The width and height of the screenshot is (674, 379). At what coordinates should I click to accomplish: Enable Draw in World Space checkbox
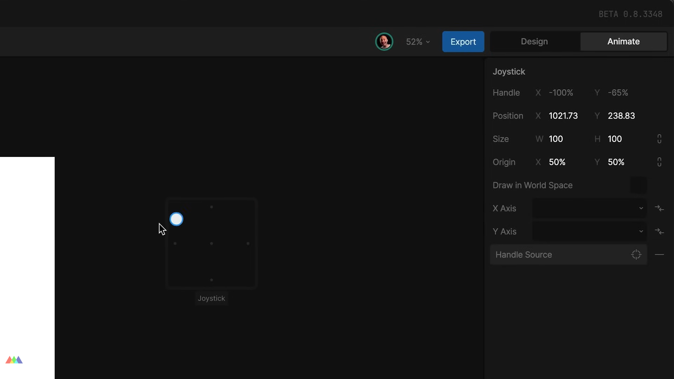tap(638, 185)
